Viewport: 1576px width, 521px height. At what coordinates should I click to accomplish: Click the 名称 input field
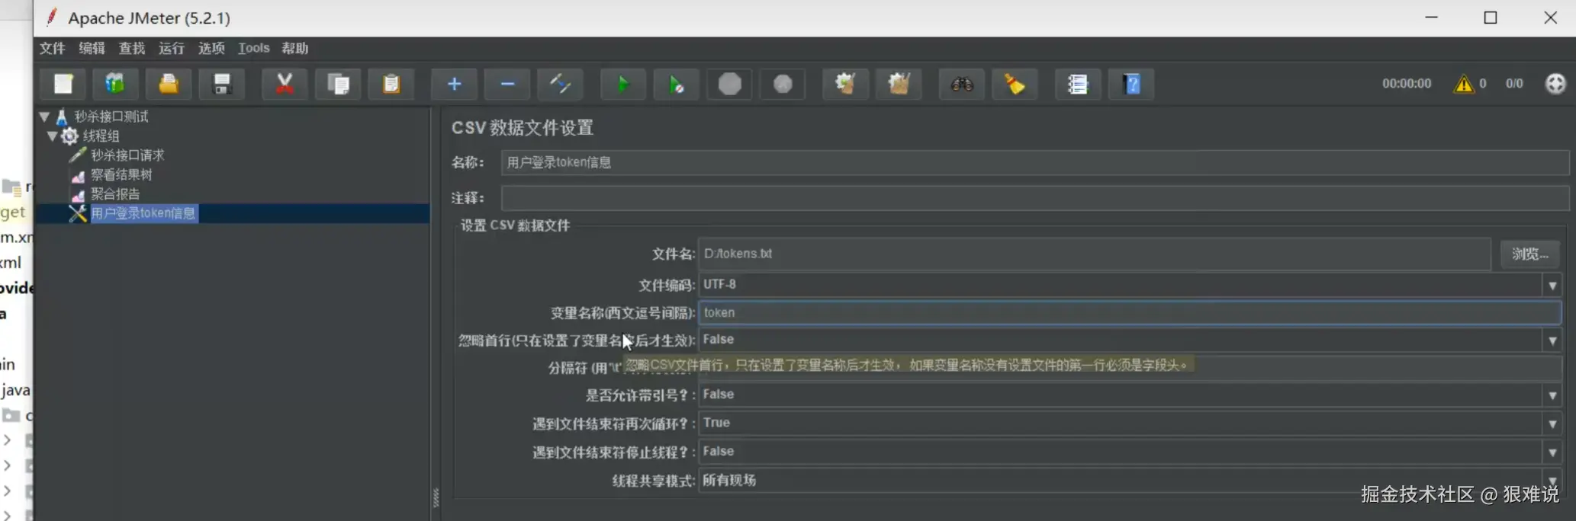click(1035, 162)
